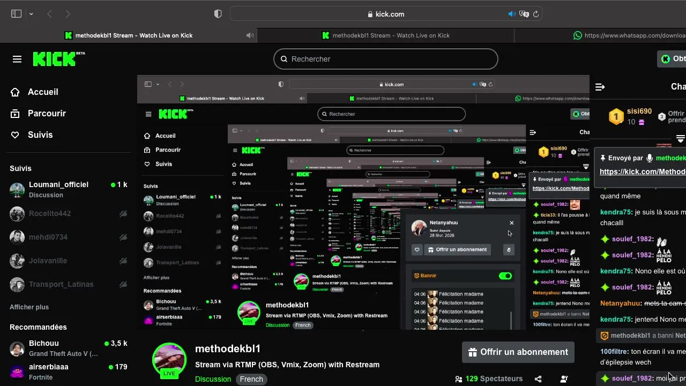Click Offrir un abonnement below the video

pos(518,352)
